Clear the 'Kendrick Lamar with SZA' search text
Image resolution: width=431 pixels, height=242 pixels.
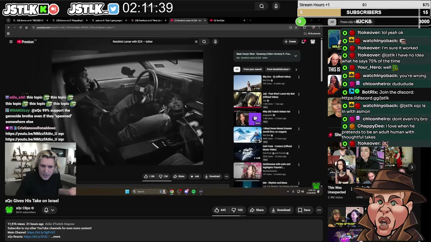196,42
